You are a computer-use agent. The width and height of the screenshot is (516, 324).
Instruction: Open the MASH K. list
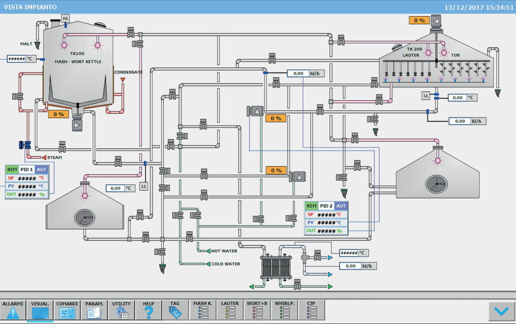[203, 310]
